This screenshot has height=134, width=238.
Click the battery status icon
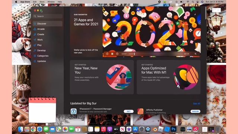click(182, 2)
